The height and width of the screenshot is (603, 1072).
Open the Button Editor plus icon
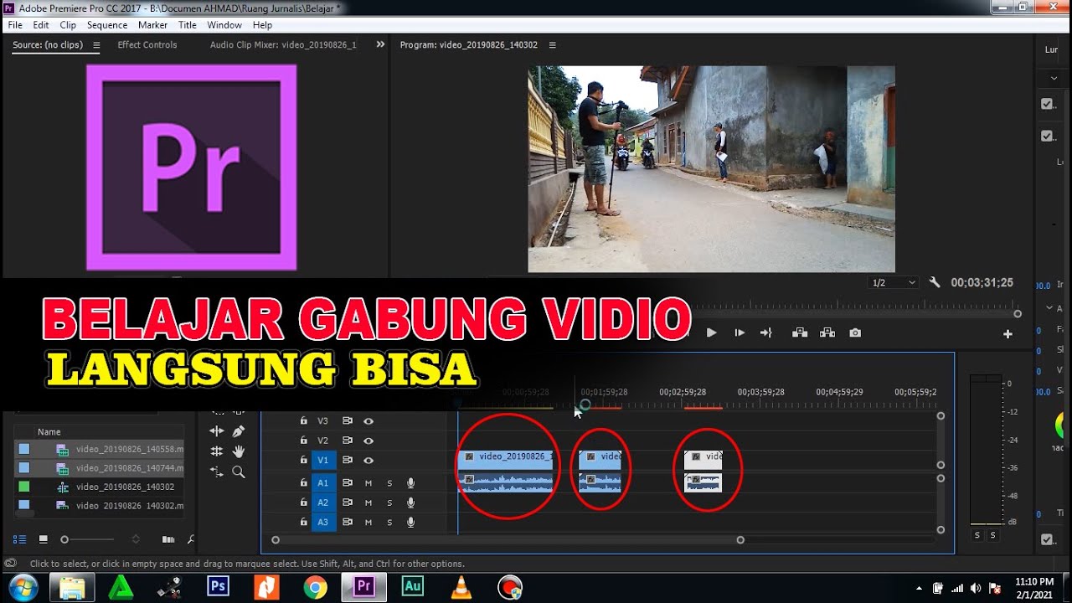pos(1008,334)
